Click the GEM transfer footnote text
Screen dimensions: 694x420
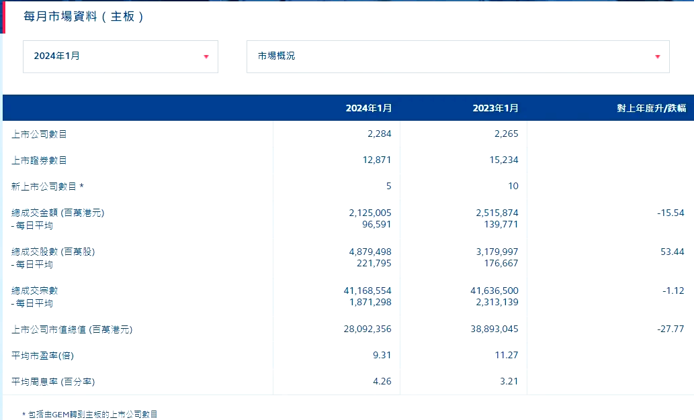90,415
